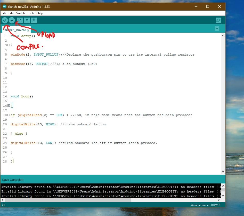Viewport: 244px width, 216px height.
Task: Collapse the code fold at line 16
Action: click(x=9, y=106)
